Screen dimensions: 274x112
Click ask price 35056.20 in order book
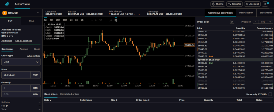[203, 38]
